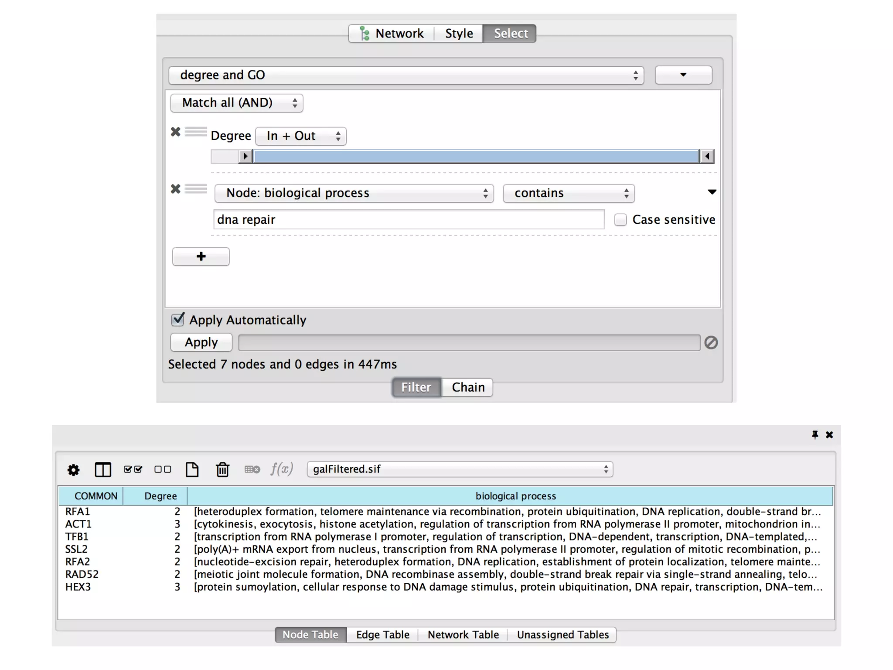Viewport: 893px width, 670px height.
Task: Open the Match all (AND) dropdown
Action: [237, 103]
